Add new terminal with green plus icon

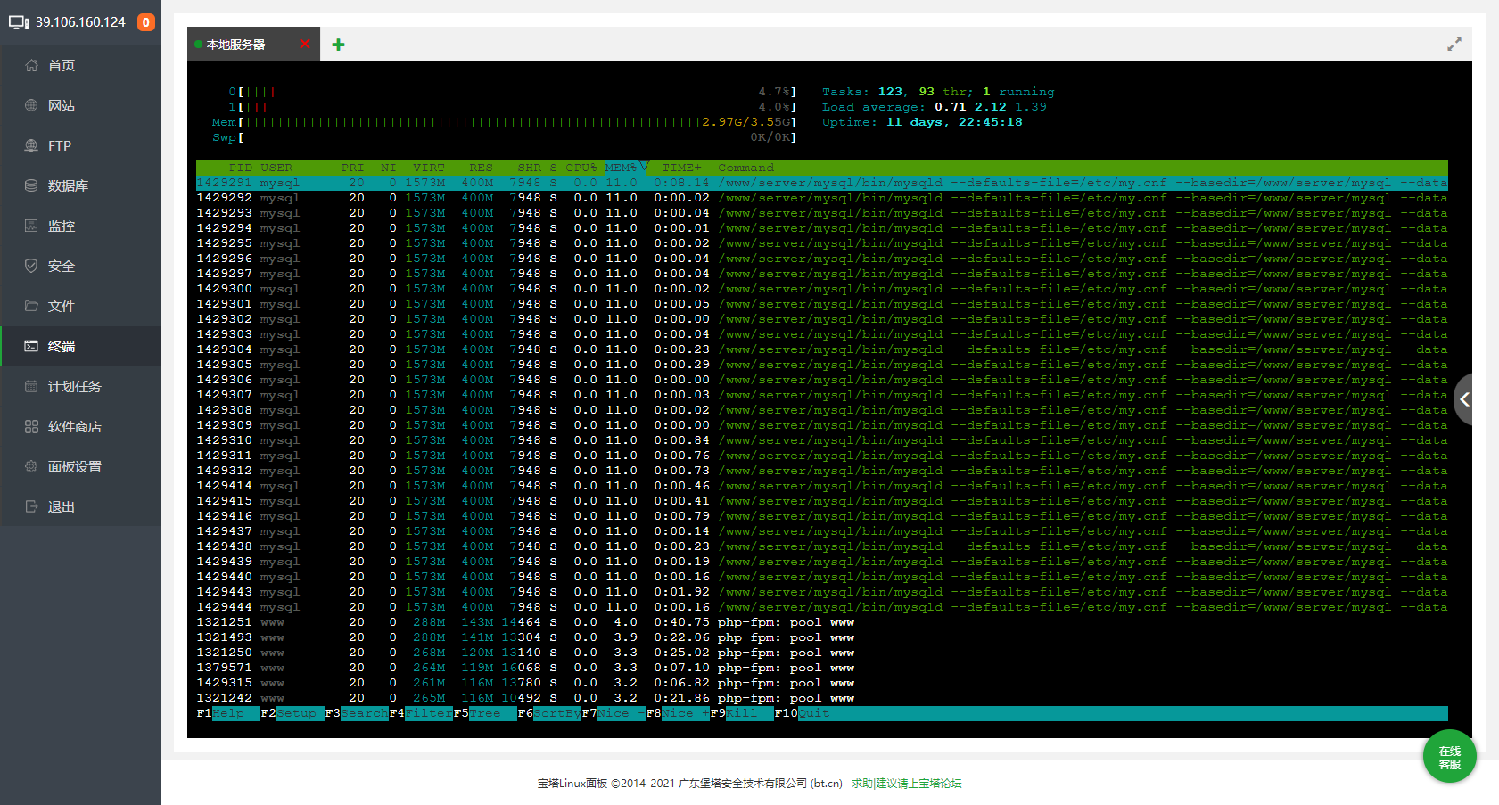338,45
